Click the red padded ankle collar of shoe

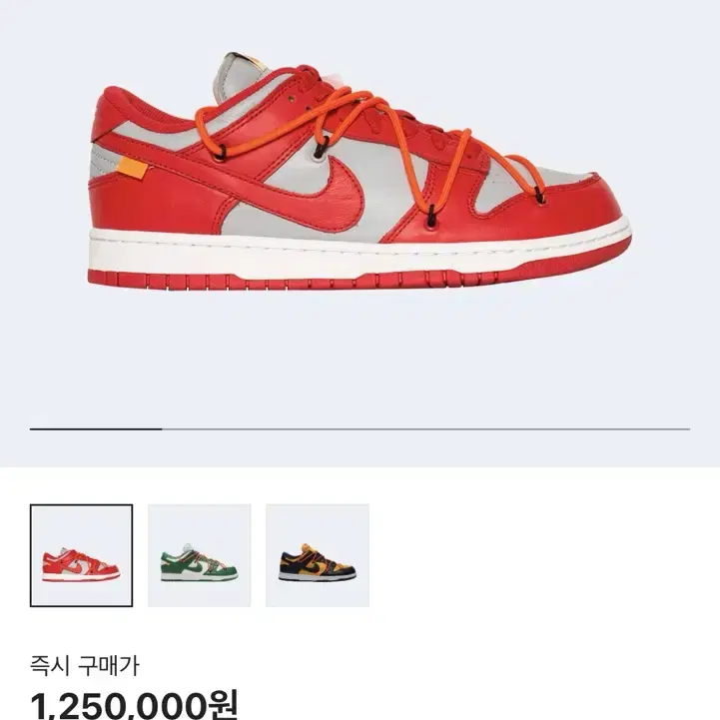(x=138, y=109)
